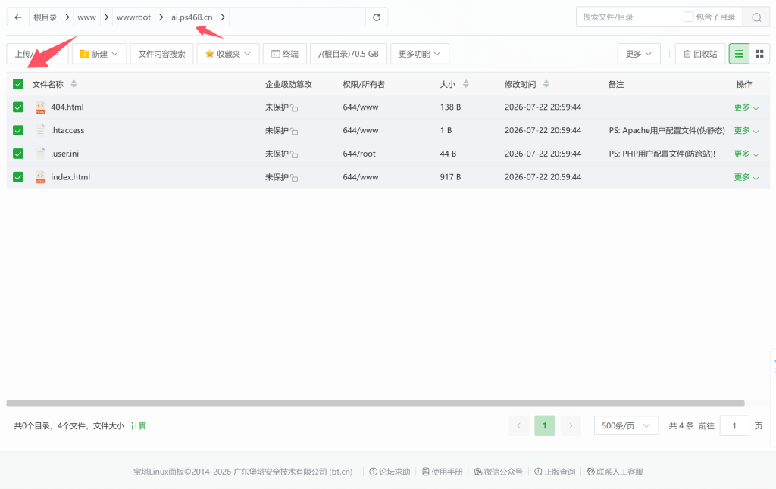Click the 404.html file icon
Image resolution: width=776 pixels, height=489 pixels.
coord(40,107)
